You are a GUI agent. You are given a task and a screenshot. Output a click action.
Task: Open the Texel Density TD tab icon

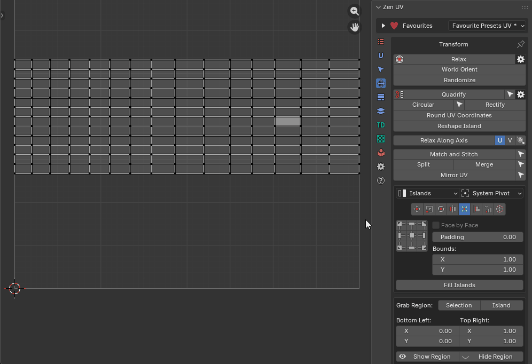[381, 125]
